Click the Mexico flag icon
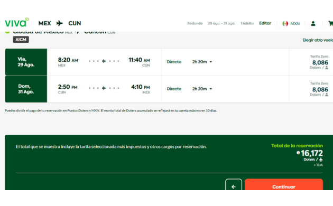 [x=285, y=24]
